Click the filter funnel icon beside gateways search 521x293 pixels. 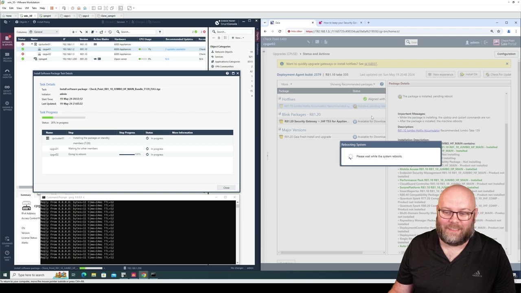click(x=160, y=32)
